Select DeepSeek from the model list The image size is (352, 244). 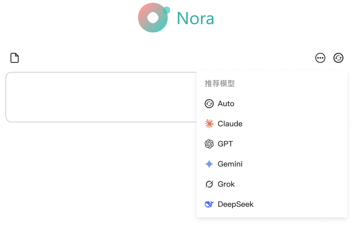pyautogui.click(x=272, y=204)
